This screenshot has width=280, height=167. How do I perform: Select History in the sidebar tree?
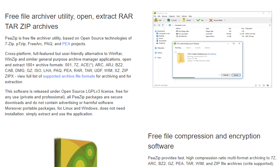(160, 53)
